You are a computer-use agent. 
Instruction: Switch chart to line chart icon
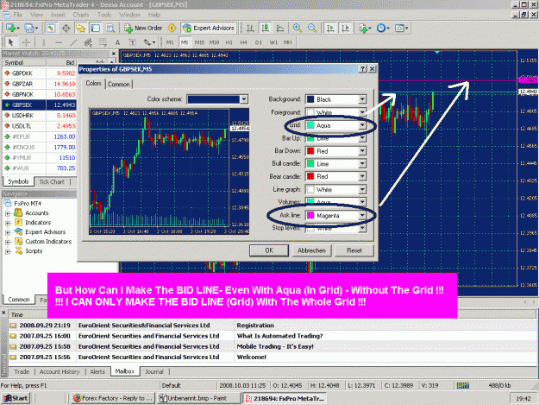click(x=279, y=28)
